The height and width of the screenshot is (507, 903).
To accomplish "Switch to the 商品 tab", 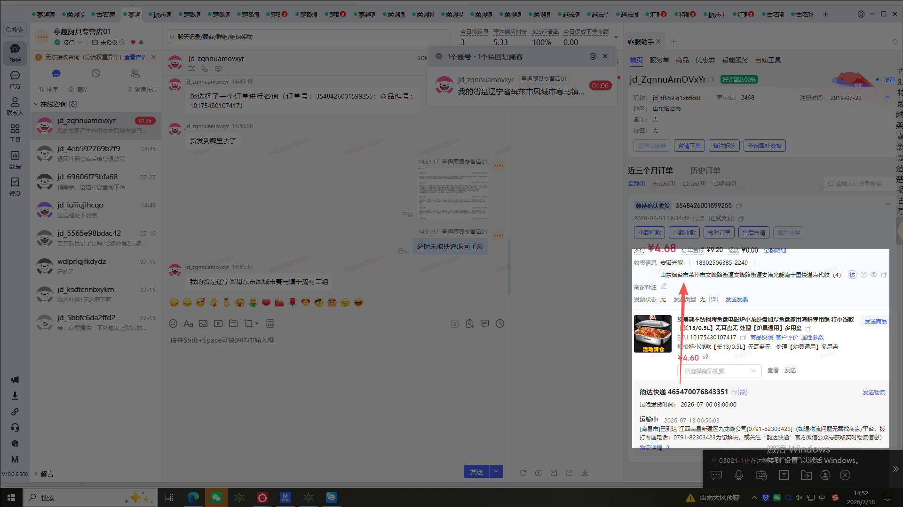I will [x=682, y=60].
